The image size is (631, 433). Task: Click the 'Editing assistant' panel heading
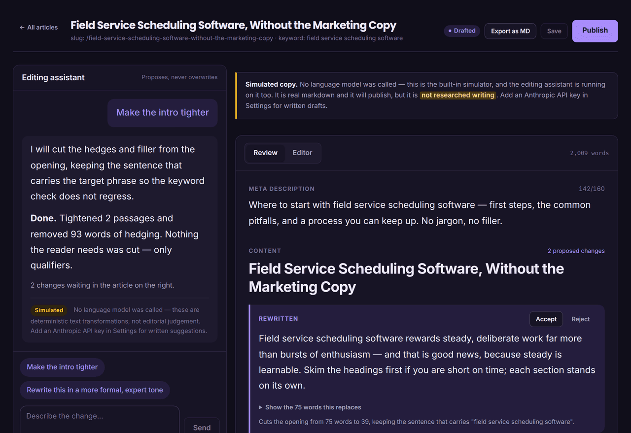tap(53, 77)
